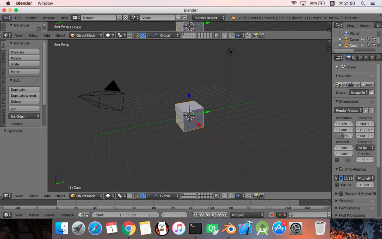Click the snap magnet icon in lower header
Viewport: 382px width, 239px height.
coord(232,196)
